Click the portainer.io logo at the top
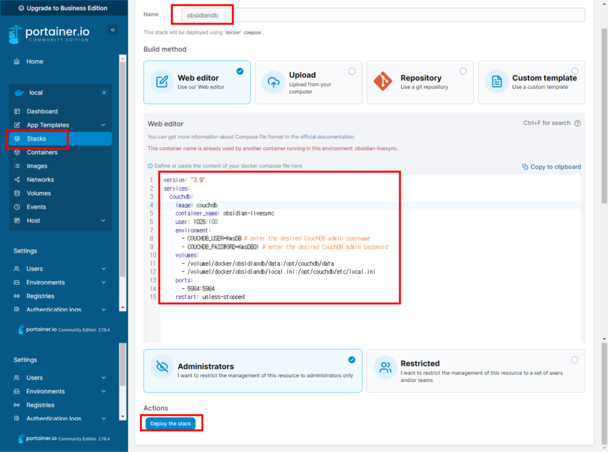This screenshot has height=452, width=608. (49, 34)
